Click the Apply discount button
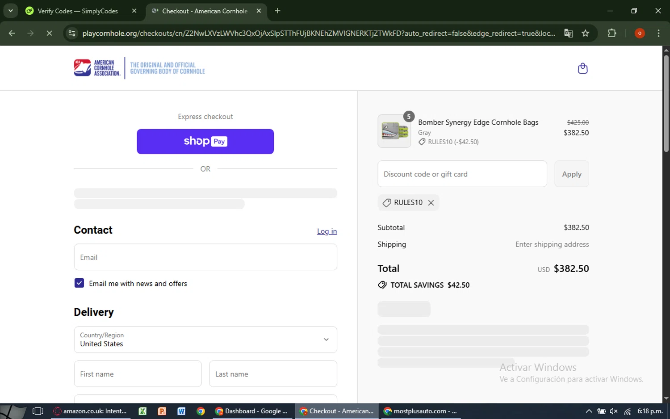The height and width of the screenshot is (419, 670). click(571, 174)
